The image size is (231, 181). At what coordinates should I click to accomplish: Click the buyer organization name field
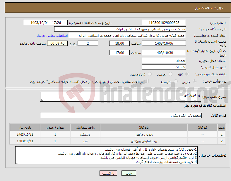point(120,29)
